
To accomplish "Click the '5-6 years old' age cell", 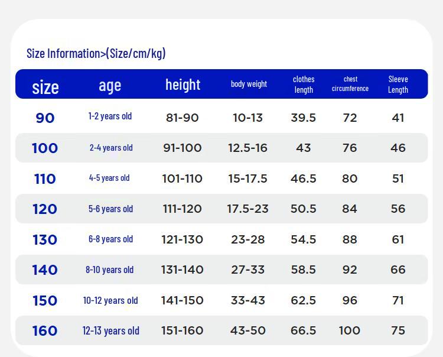I will click(x=110, y=209).
